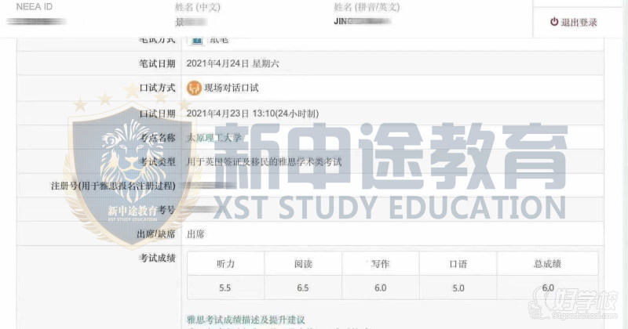Viewport: 628px width, 329px height.
Task: Click the power icon beside 退出登录
Action: click(554, 23)
